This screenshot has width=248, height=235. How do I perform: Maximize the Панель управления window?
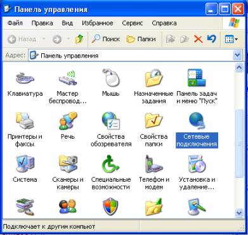coord(225,10)
